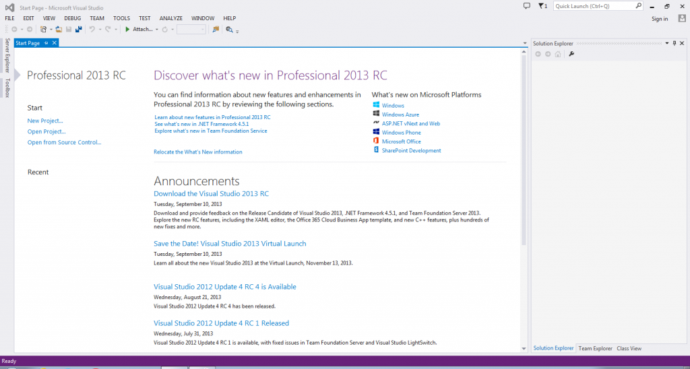Image resolution: width=690 pixels, height=369 pixels.
Task: Click the Save All toolbar icon
Action: point(79,30)
